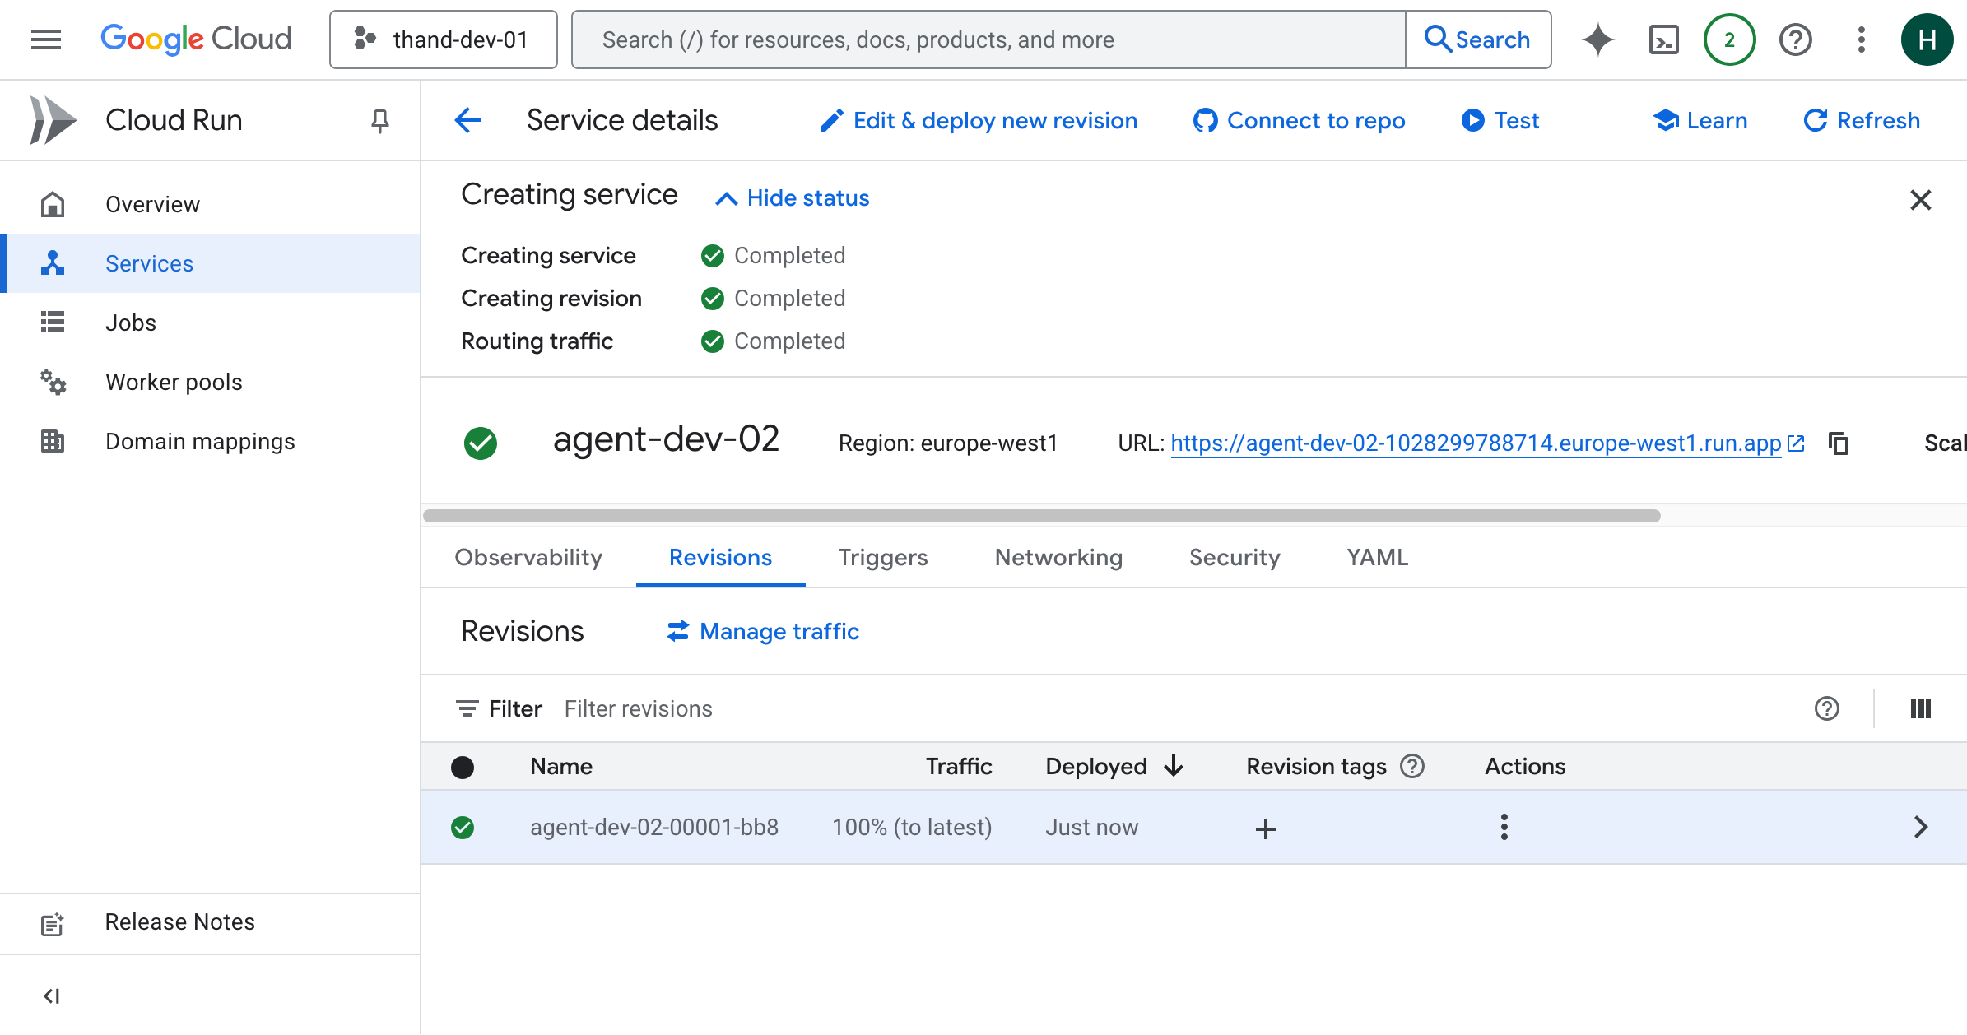Select the agent-dev-02-00001-bb8 revision row indicator

click(x=463, y=828)
